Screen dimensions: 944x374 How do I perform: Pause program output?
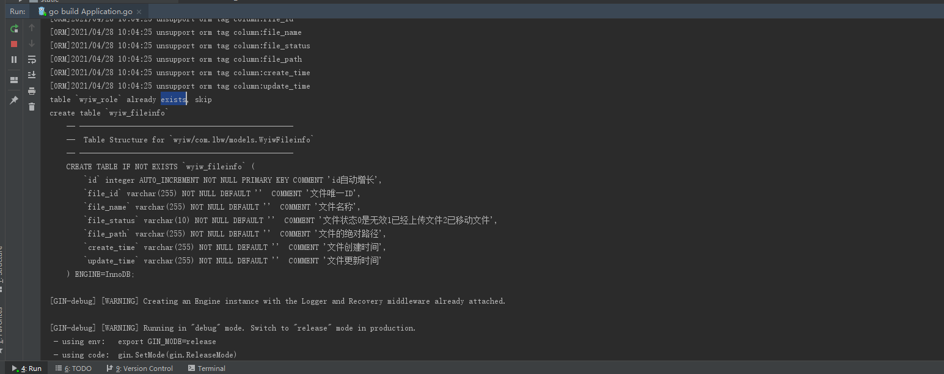[13, 59]
